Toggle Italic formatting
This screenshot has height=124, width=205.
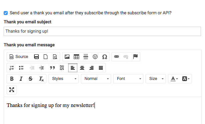pyautogui.click(x=21, y=79)
